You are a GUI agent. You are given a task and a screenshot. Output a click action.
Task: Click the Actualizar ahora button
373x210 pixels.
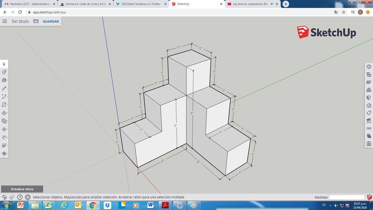click(22, 189)
